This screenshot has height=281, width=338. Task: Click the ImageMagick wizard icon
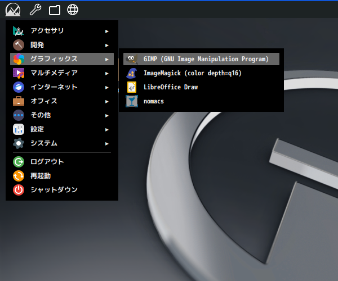tap(131, 73)
